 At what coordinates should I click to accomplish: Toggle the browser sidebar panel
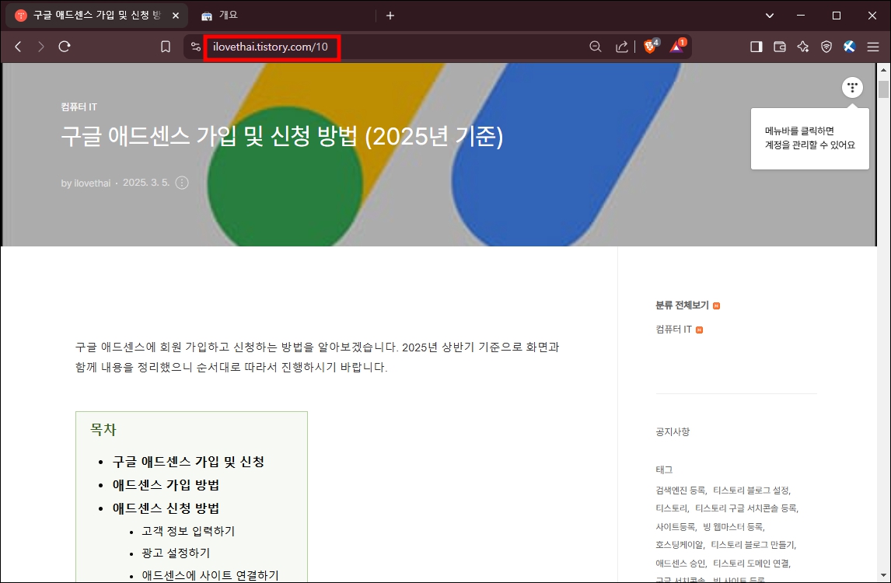click(x=756, y=47)
